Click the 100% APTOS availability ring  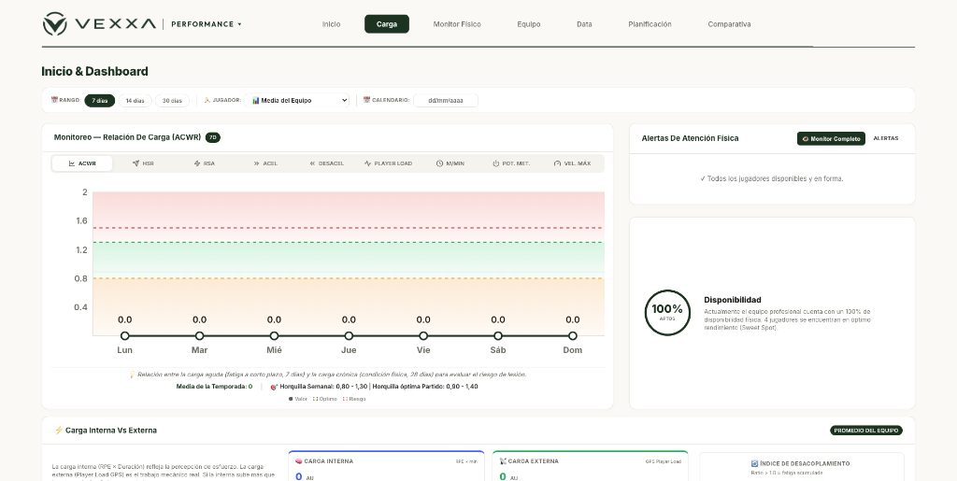(667, 312)
